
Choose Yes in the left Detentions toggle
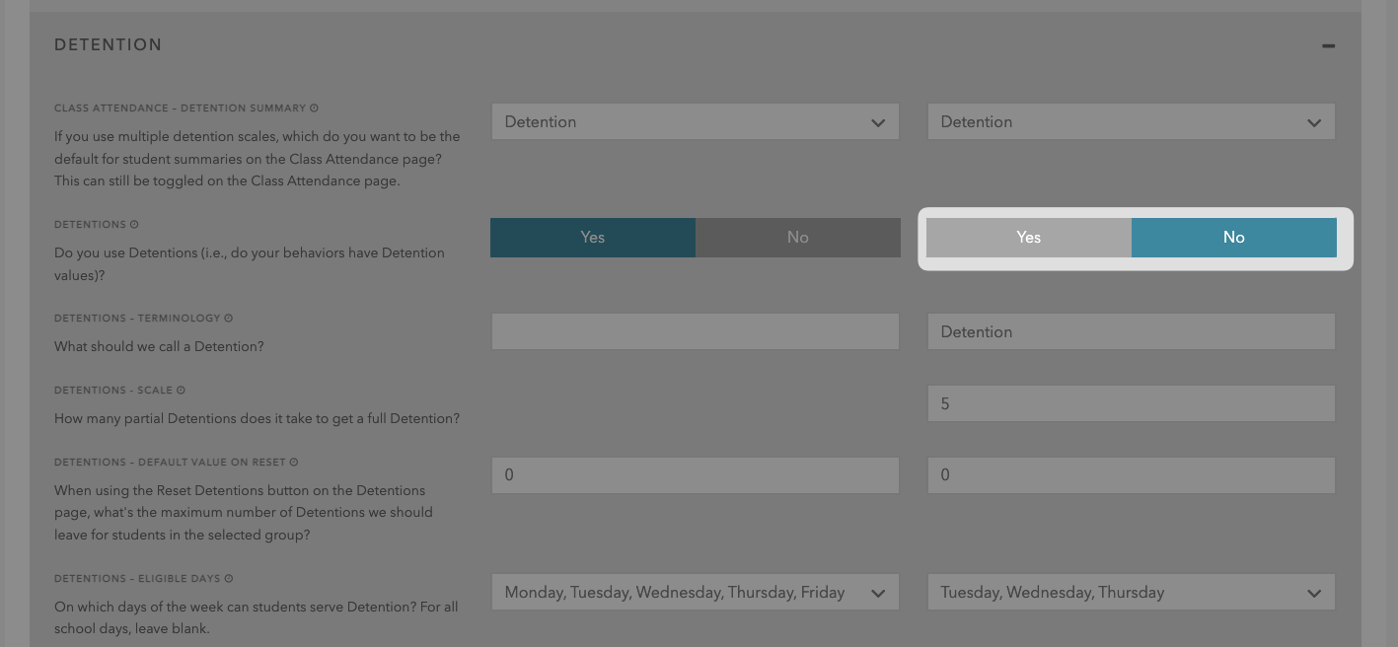point(592,238)
